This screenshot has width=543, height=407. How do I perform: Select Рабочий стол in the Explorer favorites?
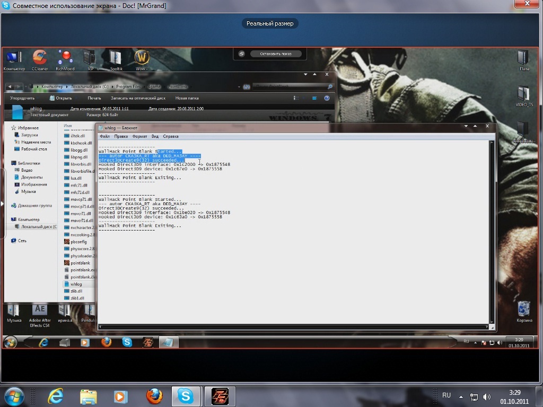pos(34,149)
